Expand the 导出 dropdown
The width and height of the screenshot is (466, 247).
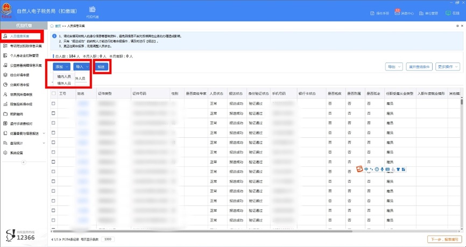(393, 67)
